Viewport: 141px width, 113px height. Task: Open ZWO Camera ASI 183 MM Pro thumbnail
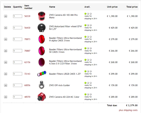coord(41,16)
